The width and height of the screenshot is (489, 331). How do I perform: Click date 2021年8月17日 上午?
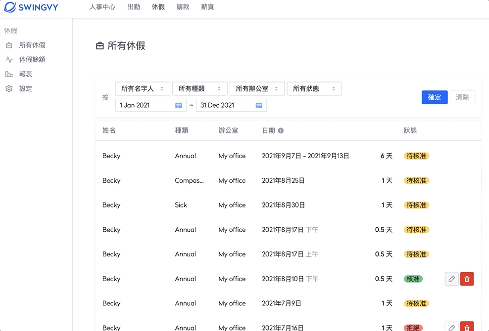(x=290, y=254)
